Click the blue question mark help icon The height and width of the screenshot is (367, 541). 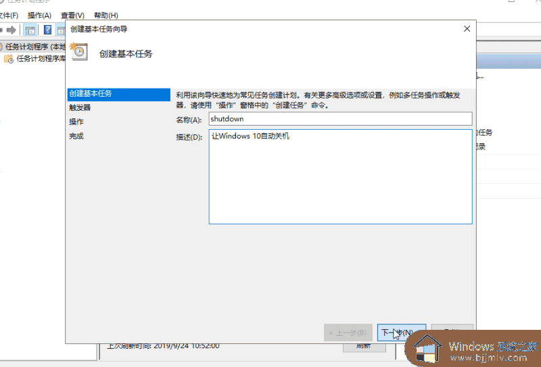47,30
